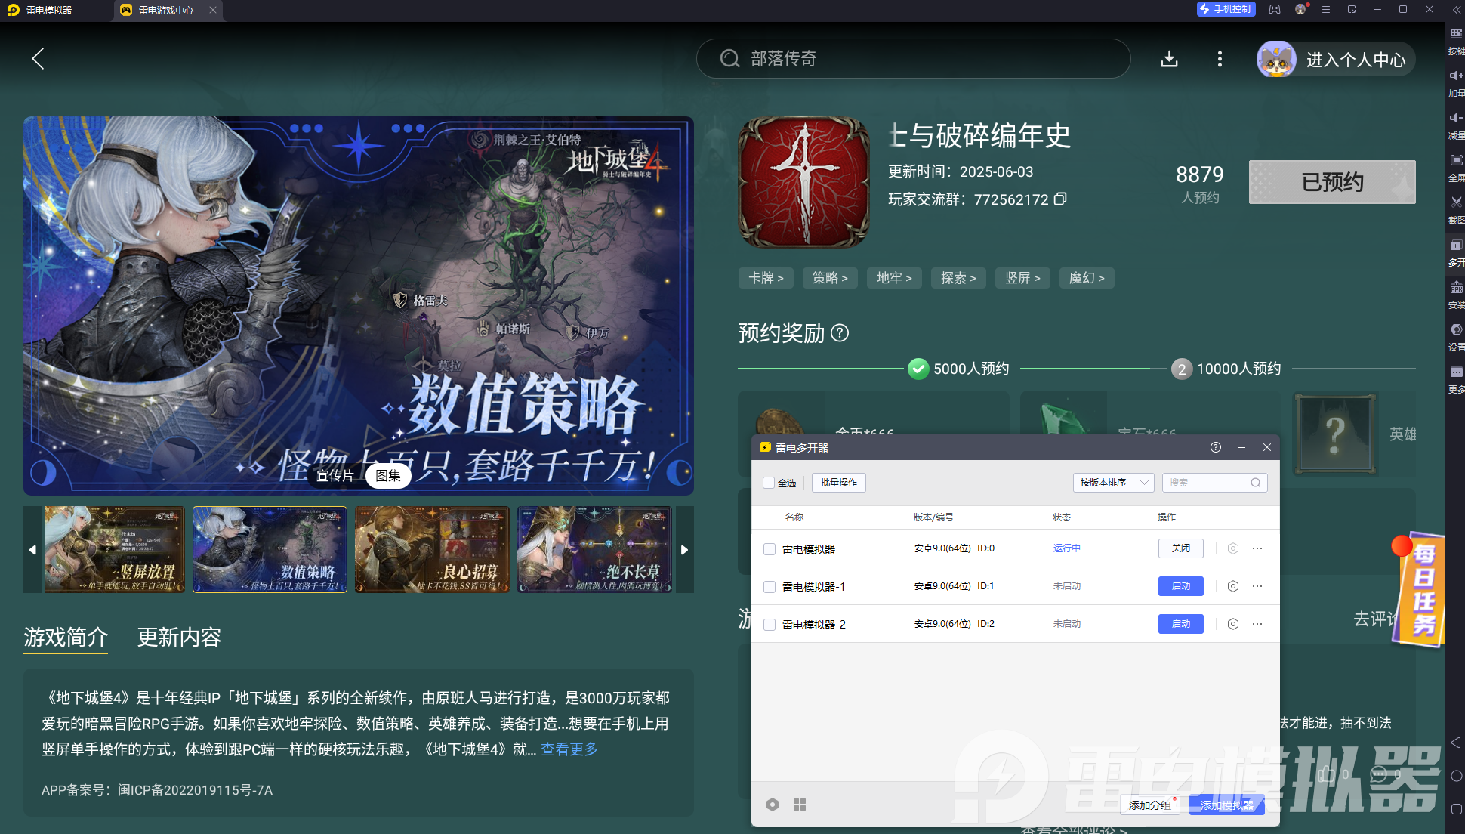This screenshot has width=1465, height=834.
Task: Switch to the 更新内容 tab
Action: (179, 638)
